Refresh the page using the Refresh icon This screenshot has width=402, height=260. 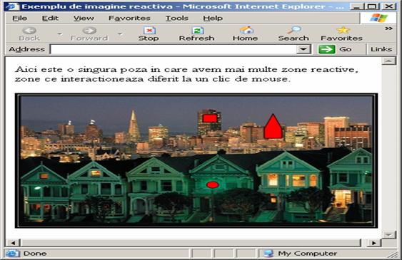[197, 31]
